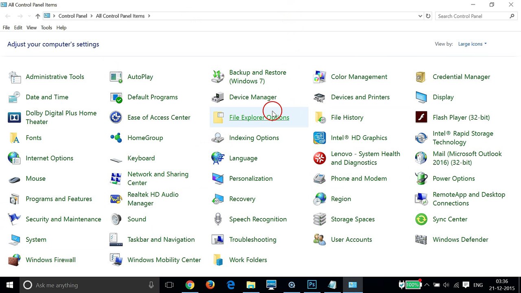Open the Dolby Digital Plus icon
The height and width of the screenshot is (293, 521).
coord(14,118)
